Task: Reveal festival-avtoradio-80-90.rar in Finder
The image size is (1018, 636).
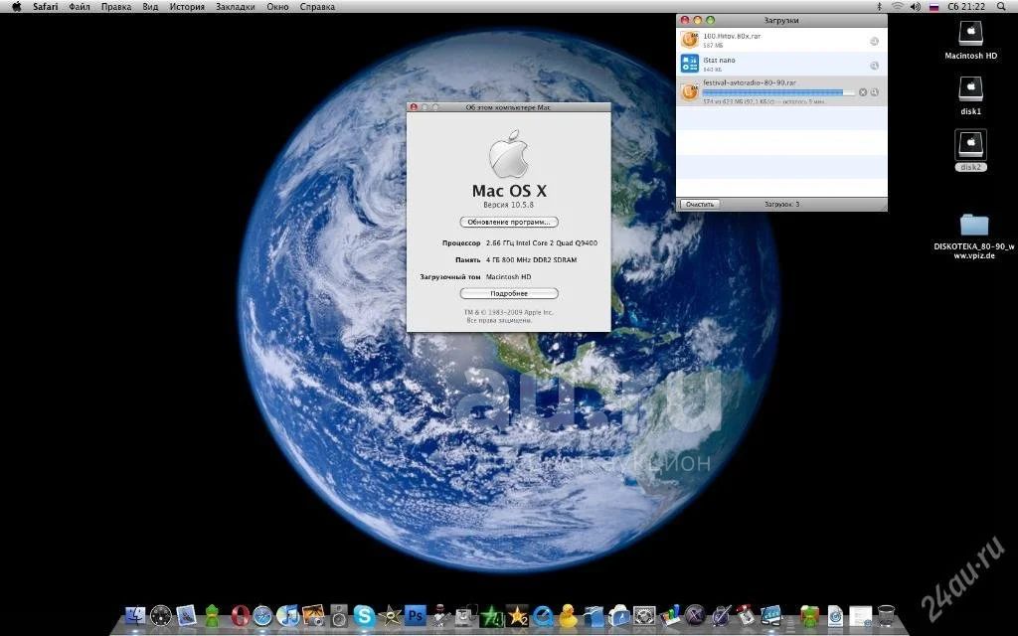Action: (875, 92)
